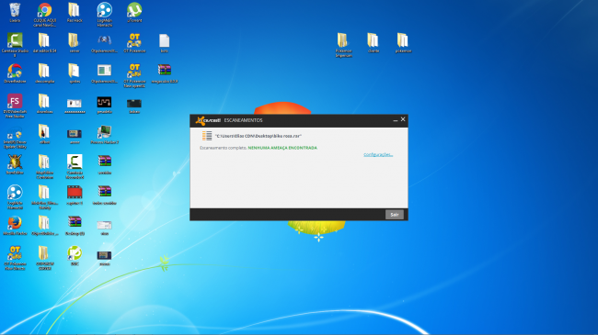The width and height of the screenshot is (598, 335).
Task: Select the pokemon folder beside cliente
Action: [x=403, y=42]
